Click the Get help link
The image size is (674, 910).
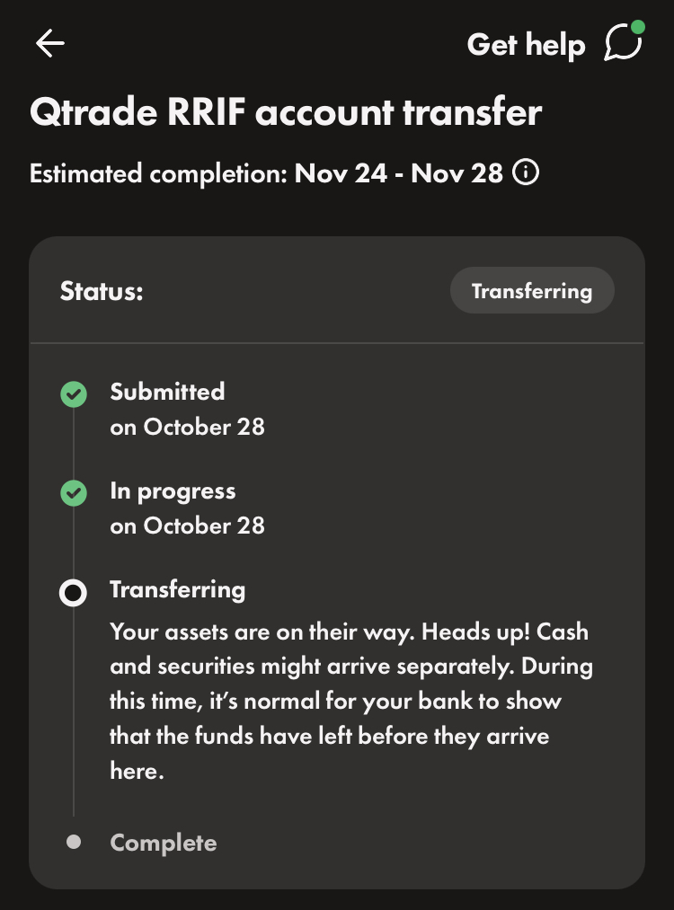click(526, 44)
